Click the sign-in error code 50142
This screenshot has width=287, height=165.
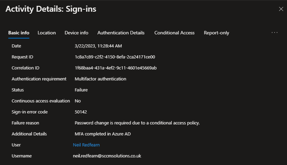click(x=81, y=112)
